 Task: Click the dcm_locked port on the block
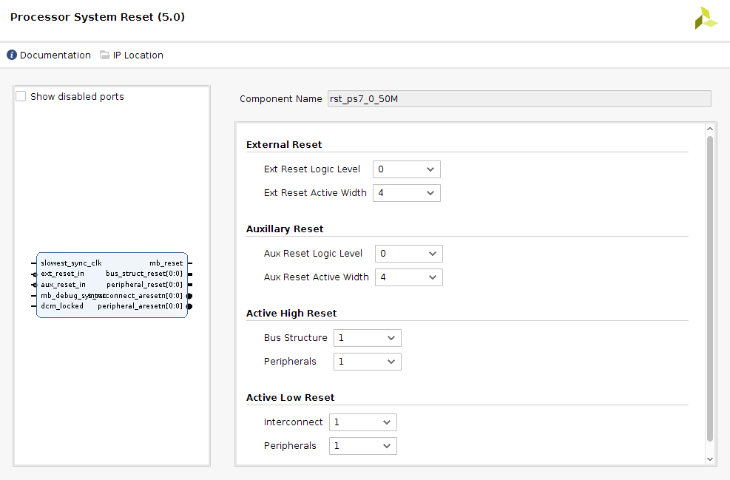(x=62, y=306)
